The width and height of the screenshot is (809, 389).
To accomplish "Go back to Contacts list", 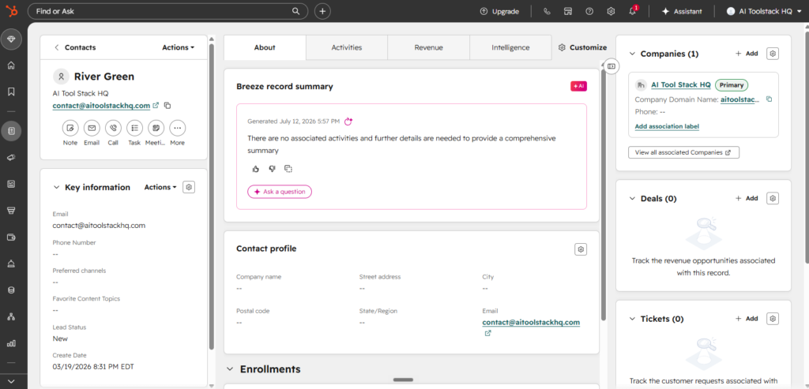I will pos(75,47).
